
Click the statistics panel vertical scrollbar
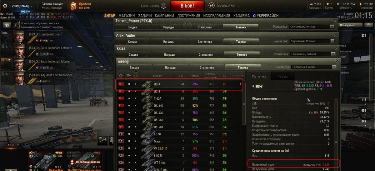pyautogui.click(x=337, y=134)
